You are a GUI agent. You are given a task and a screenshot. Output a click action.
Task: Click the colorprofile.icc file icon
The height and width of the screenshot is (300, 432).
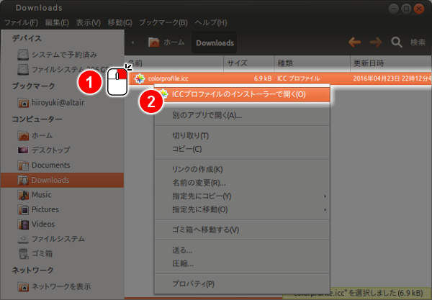pyautogui.click(x=140, y=78)
